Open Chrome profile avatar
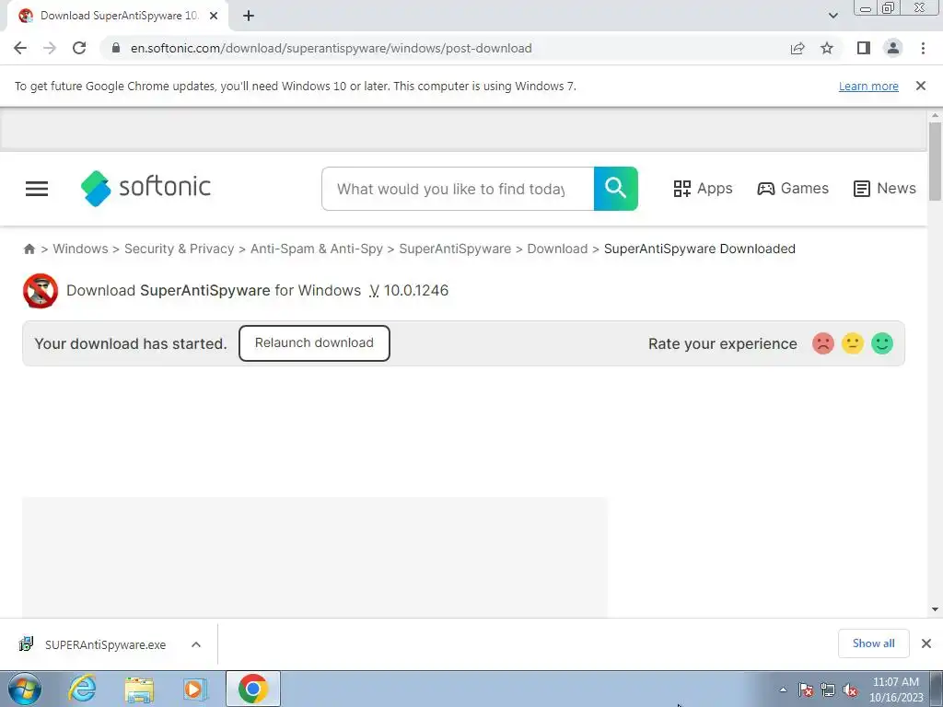943x707 pixels. point(893,48)
